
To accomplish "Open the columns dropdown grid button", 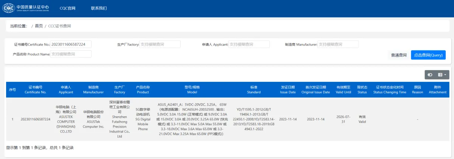I will point(442,75).
